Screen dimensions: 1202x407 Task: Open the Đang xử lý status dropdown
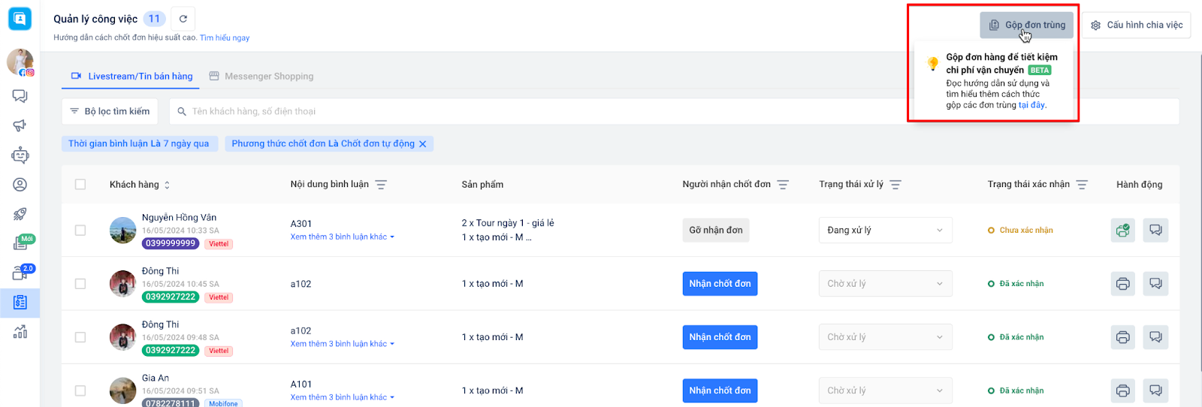(885, 231)
